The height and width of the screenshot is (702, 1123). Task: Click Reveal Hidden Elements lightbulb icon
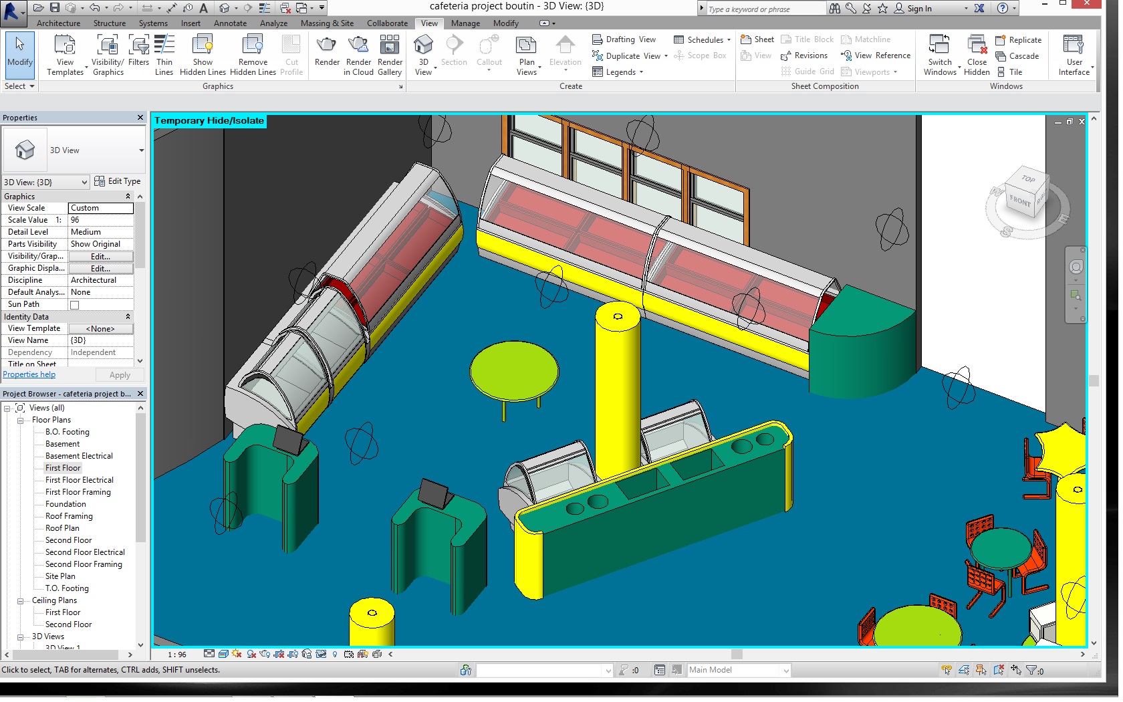[x=335, y=654]
